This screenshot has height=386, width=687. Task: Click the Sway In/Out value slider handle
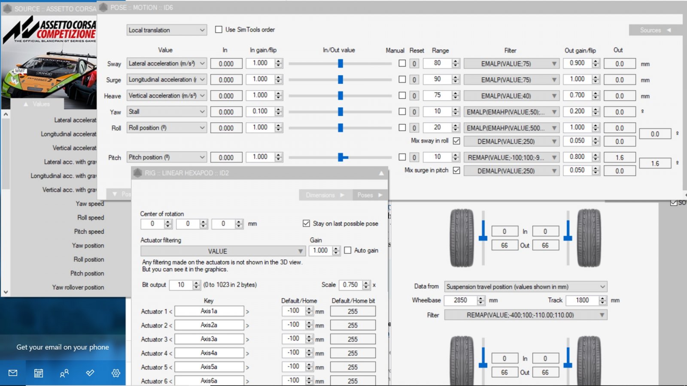pos(340,63)
